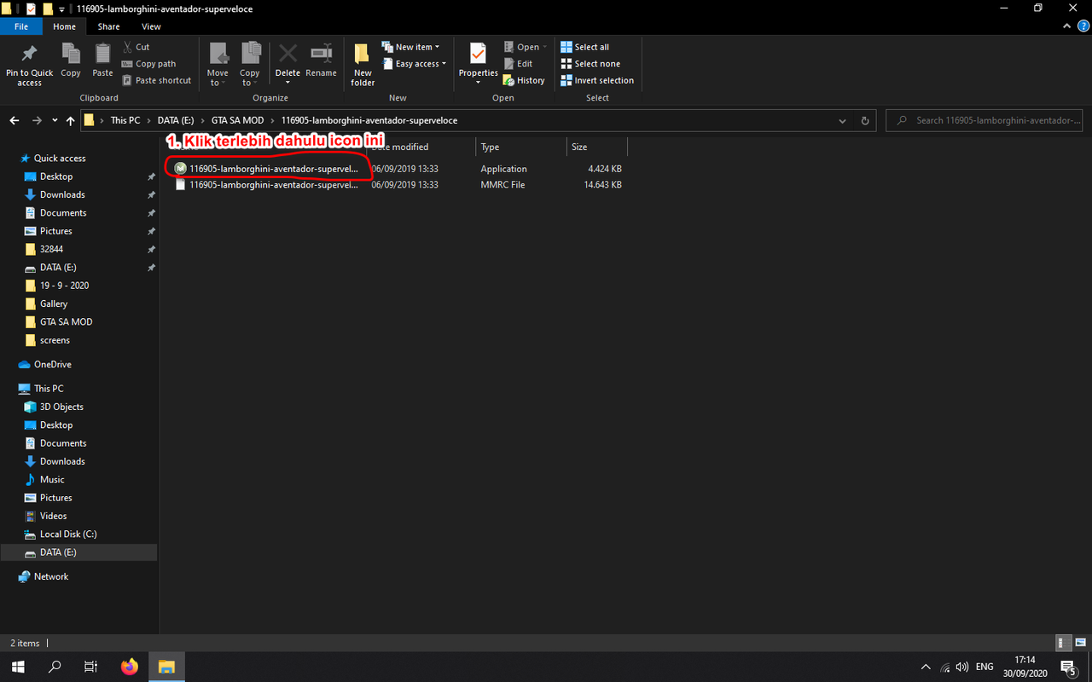Image resolution: width=1092 pixels, height=682 pixels.
Task: Sort by Type column header
Action: [x=520, y=147]
